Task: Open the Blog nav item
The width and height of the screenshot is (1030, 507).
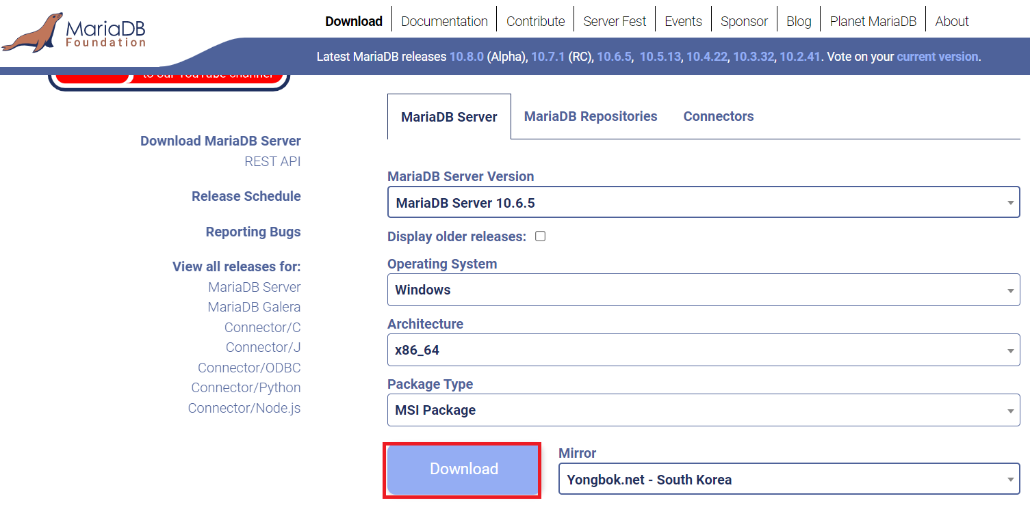Action: tap(799, 21)
